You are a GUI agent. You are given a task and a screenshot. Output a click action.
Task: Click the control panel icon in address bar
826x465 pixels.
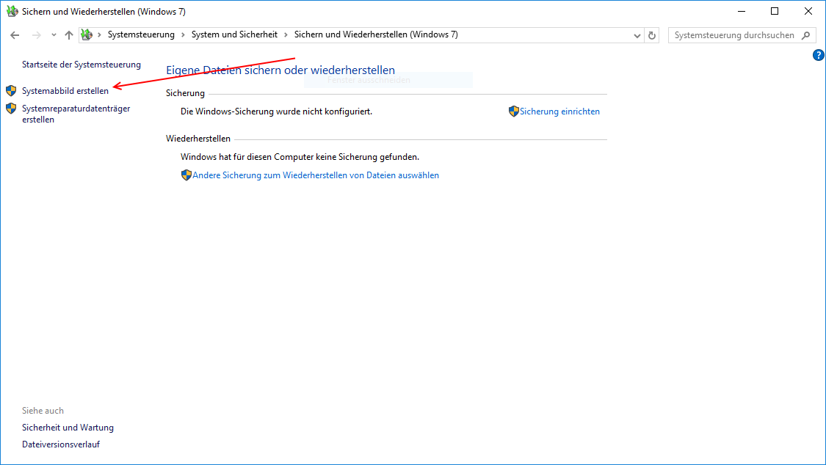(x=87, y=34)
